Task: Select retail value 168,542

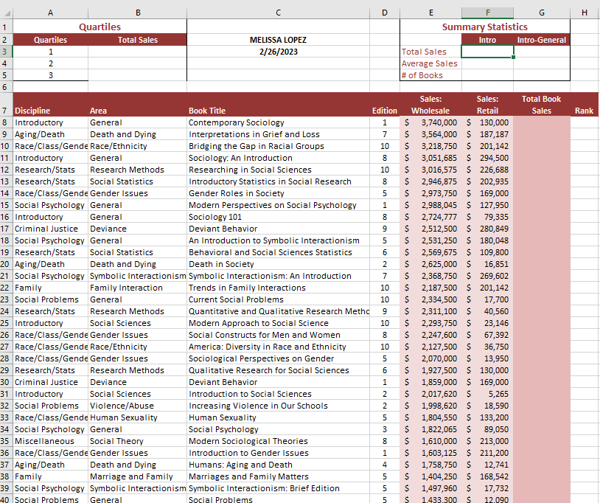Action: tap(487, 476)
